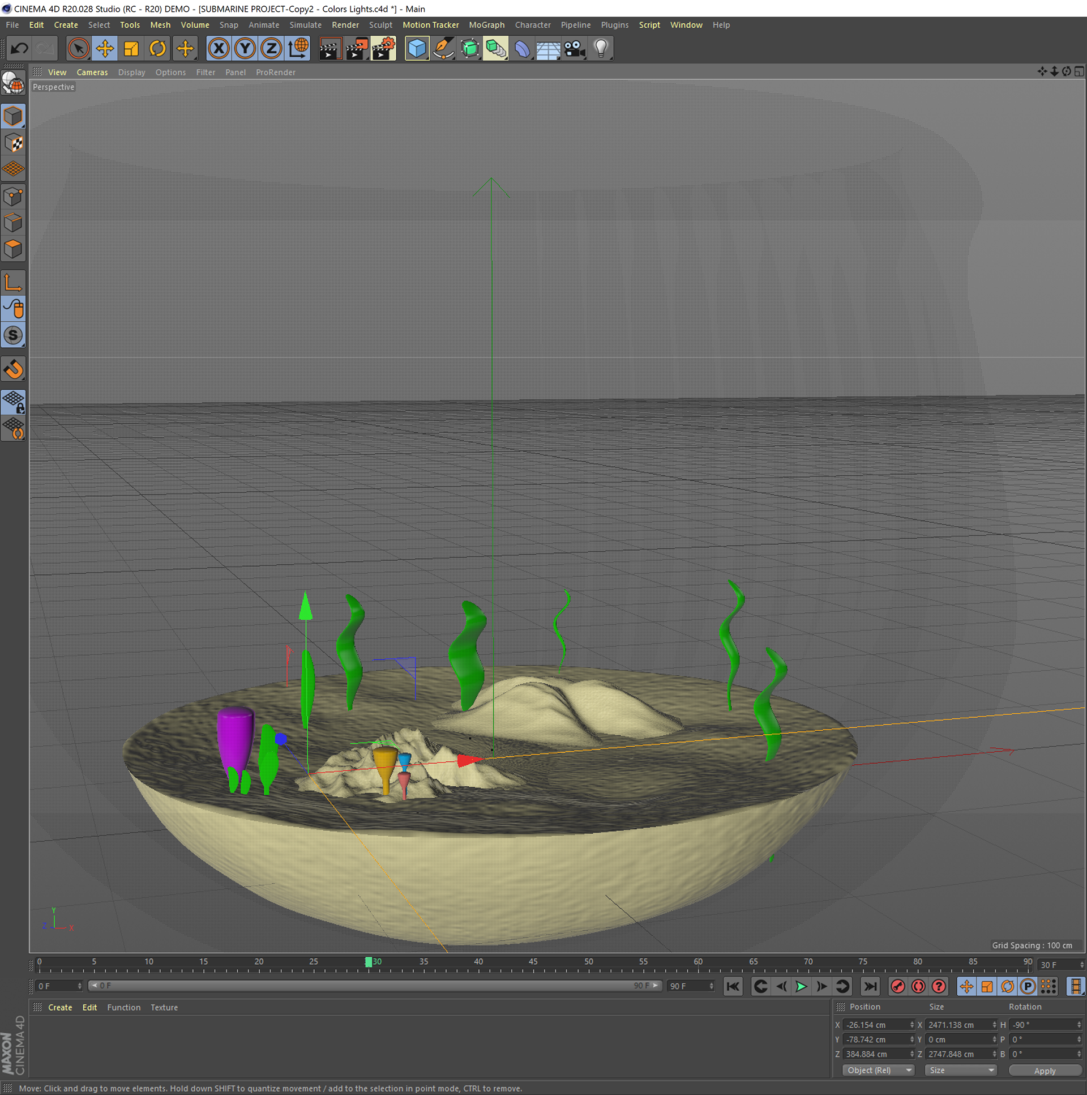Add a Light object via lightbulb icon
Viewport: 1087px width, 1095px height.
pyautogui.click(x=601, y=49)
